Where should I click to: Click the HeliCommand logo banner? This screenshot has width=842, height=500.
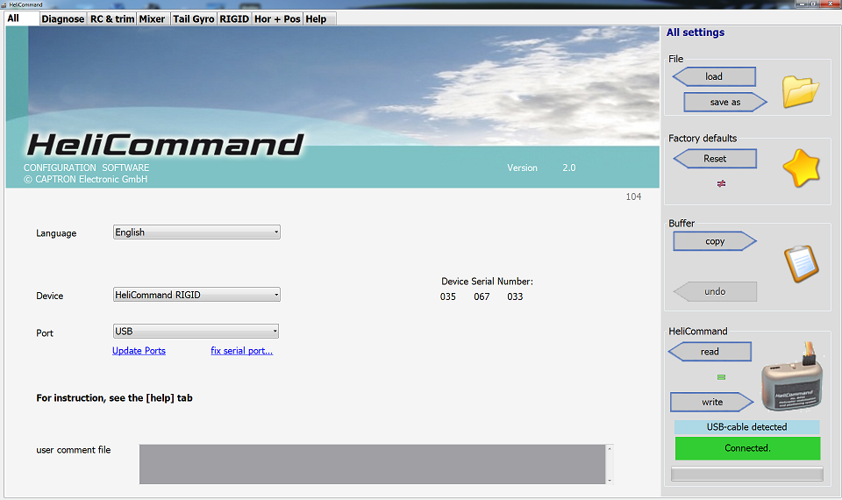click(x=166, y=145)
